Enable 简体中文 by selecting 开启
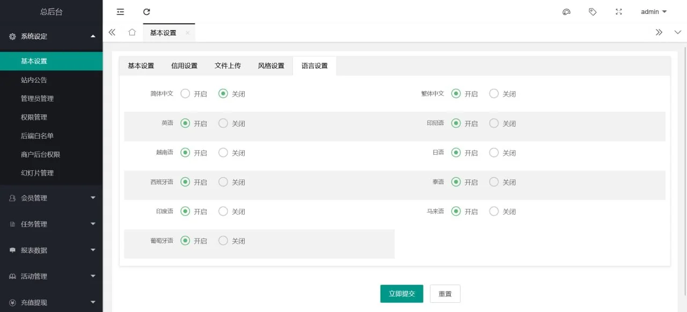 186,94
